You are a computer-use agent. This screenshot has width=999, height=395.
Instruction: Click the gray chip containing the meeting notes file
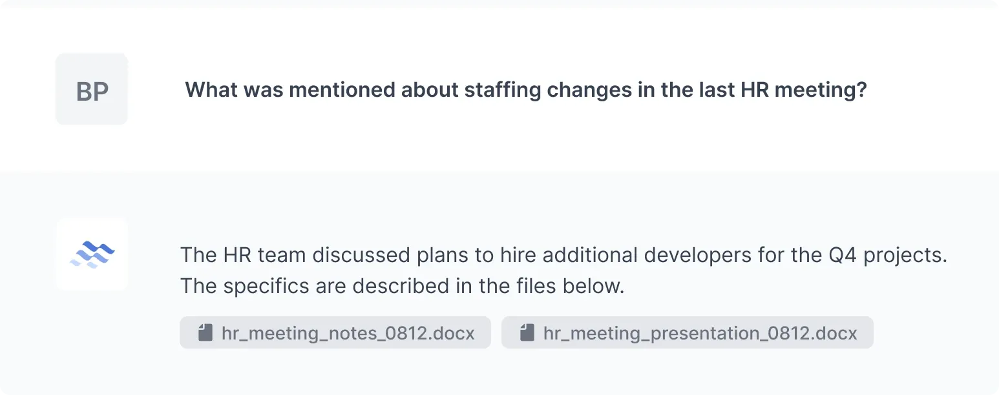pyautogui.click(x=335, y=332)
